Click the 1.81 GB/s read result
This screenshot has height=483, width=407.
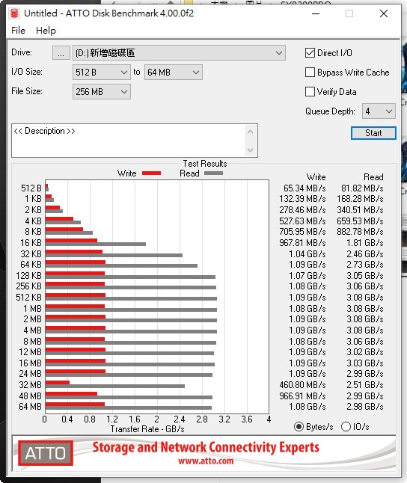365,243
